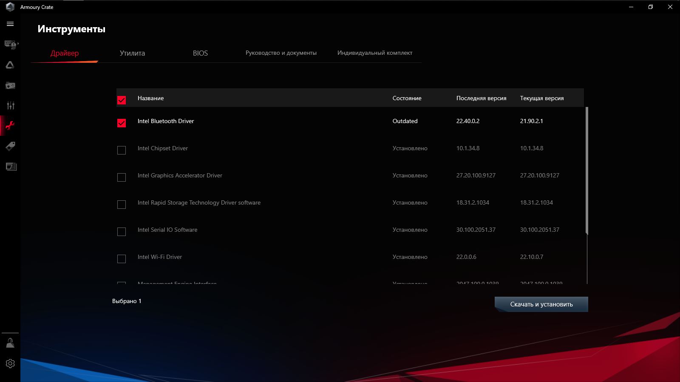Open the gamepad Game Library section
This screenshot has height=382, width=680.
coord(10,85)
